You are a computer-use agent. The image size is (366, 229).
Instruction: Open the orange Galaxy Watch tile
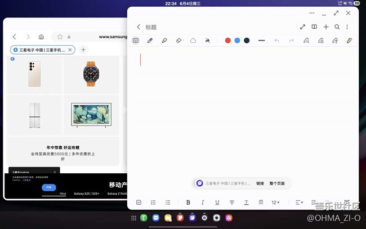(91, 75)
